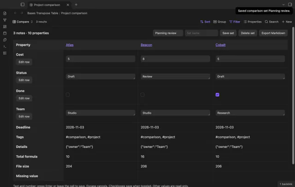Uncheck Done checkbox for Cobalt
This screenshot has width=295, height=187.
coord(218,95)
